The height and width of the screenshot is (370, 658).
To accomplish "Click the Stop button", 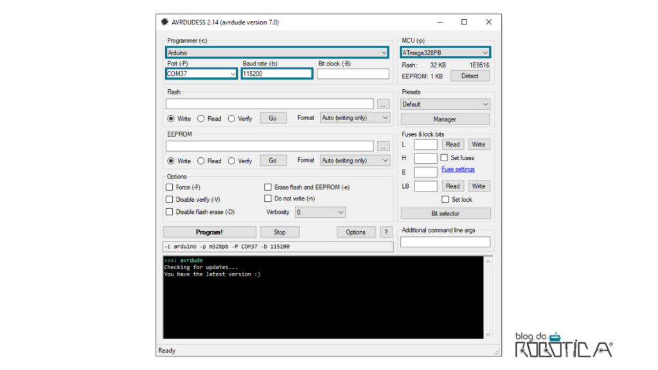I will 280,232.
